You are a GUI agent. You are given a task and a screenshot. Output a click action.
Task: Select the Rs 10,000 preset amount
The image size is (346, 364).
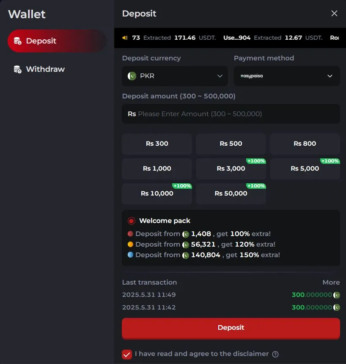(x=157, y=193)
